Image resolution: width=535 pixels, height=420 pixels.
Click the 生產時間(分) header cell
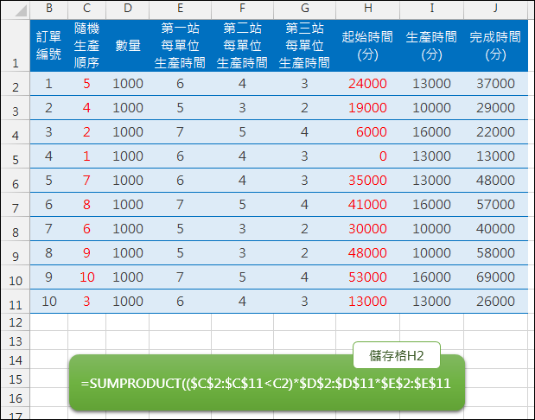tap(431, 46)
